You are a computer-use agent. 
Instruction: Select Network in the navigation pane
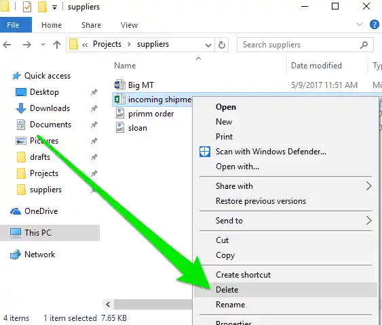click(39, 255)
